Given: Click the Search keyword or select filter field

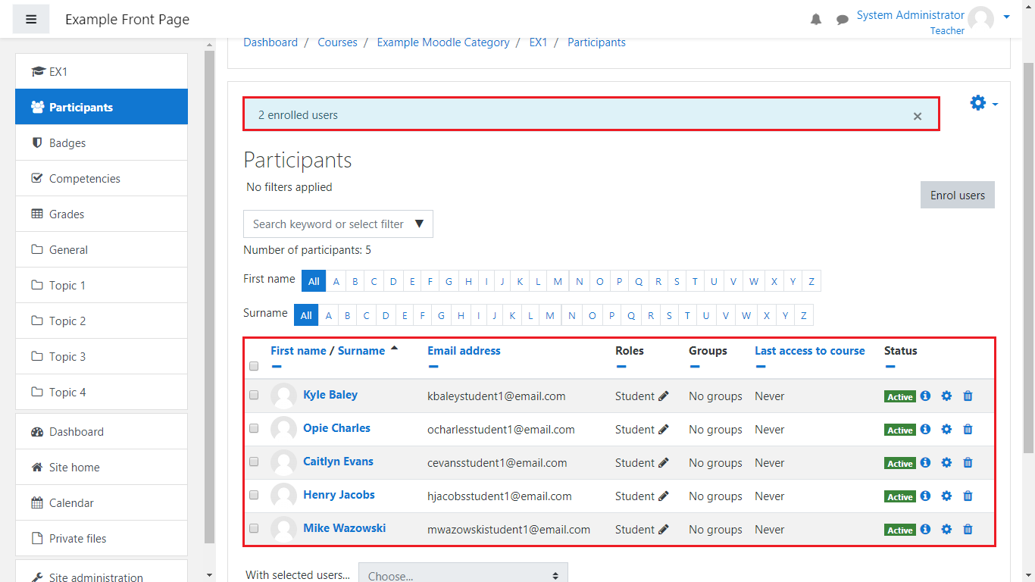Looking at the screenshot, I should [x=329, y=224].
